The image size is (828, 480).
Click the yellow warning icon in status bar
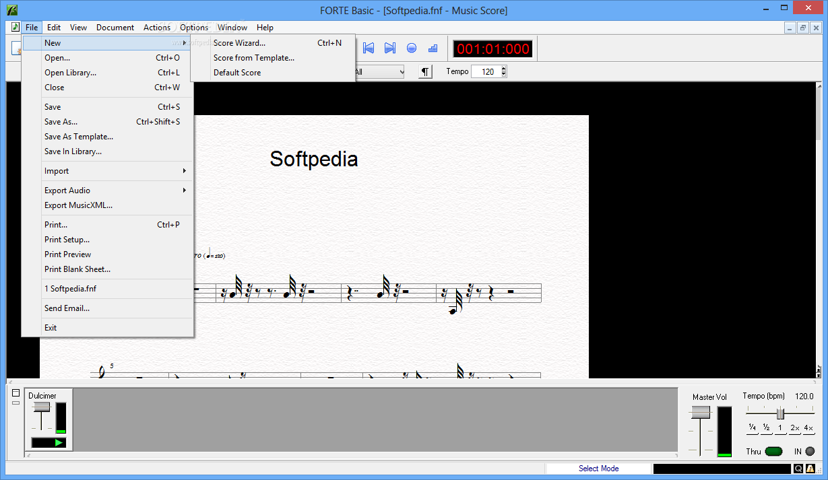[810, 469]
